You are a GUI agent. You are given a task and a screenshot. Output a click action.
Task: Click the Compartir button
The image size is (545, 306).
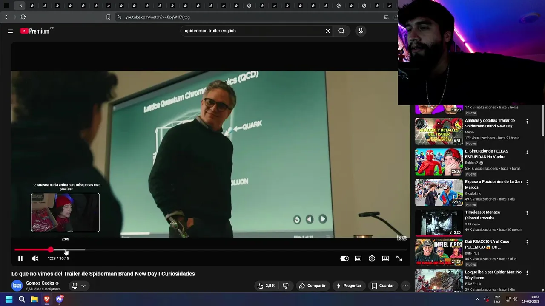(x=312, y=286)
